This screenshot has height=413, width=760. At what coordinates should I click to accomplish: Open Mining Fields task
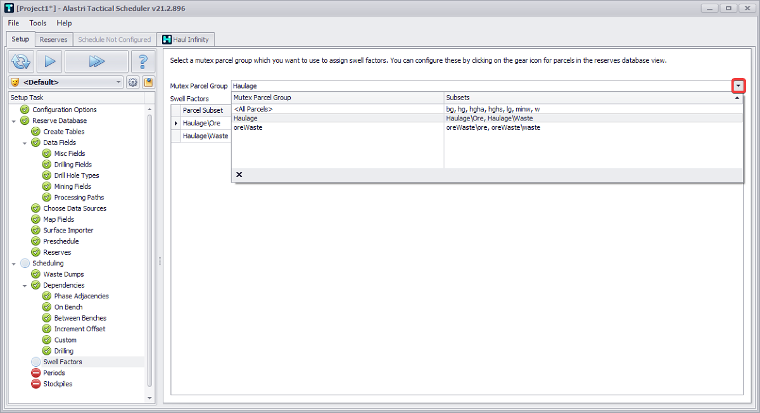72,186
